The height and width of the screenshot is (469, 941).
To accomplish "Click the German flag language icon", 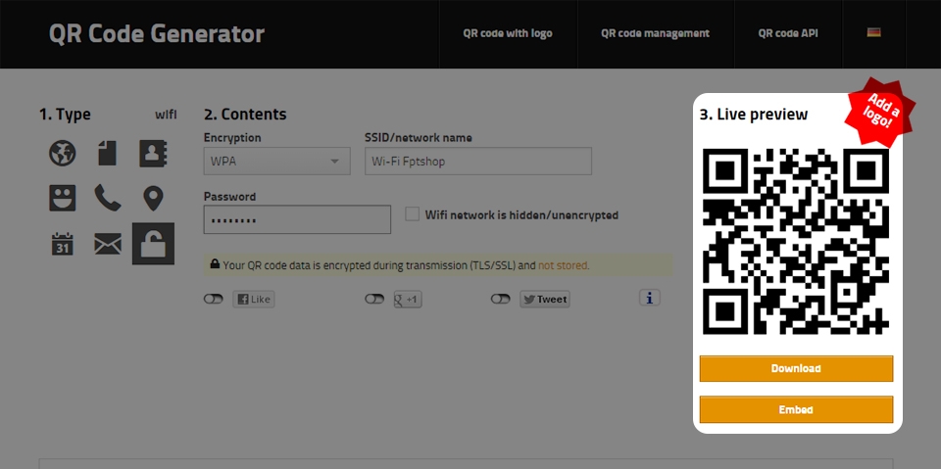I will click(873, 33).
